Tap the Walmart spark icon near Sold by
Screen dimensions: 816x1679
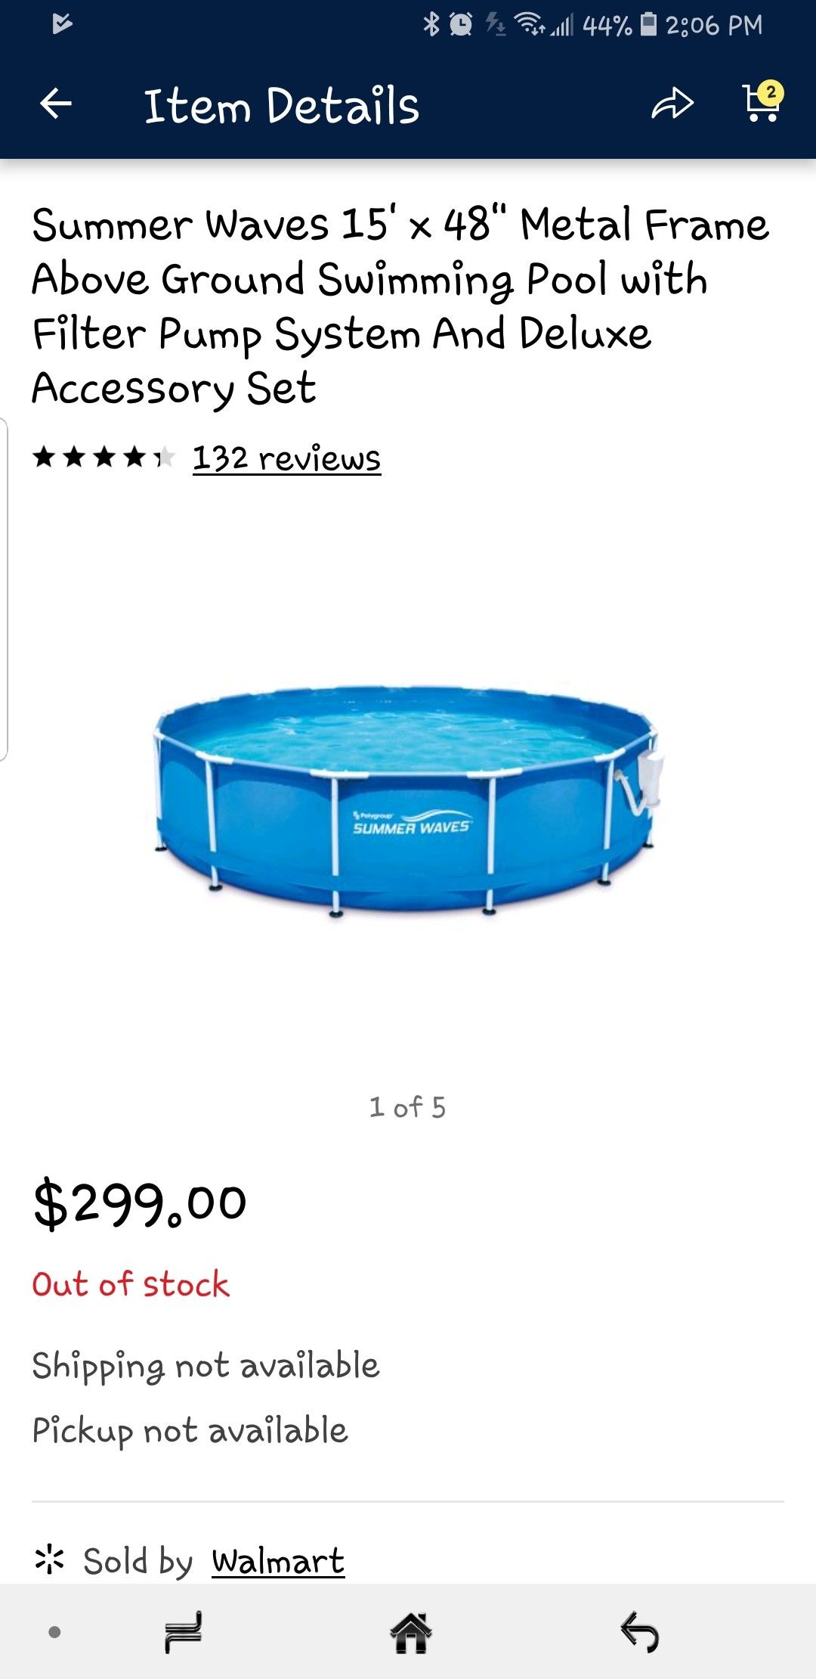(50, 1560)
